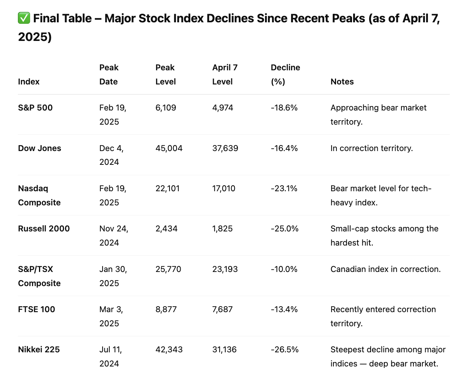The width and height of the screenshot is (455, 378).
Task: Select the 'FTSE 100' index name
Action: coord(36,309)
